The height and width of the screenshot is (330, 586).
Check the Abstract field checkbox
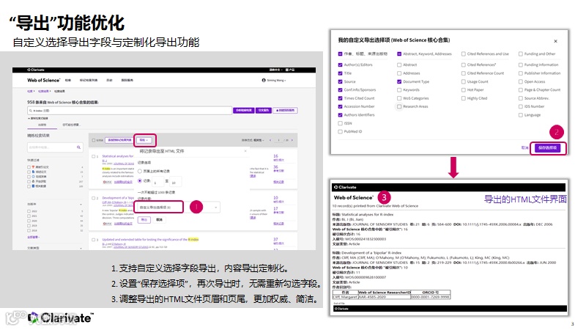399,65
